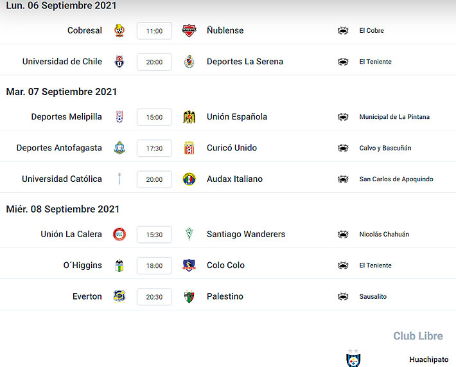Screen dimensions: 456x367
Task: Click the Cobresal team crest
Action: pyautogui.click(x=119, y=31)
